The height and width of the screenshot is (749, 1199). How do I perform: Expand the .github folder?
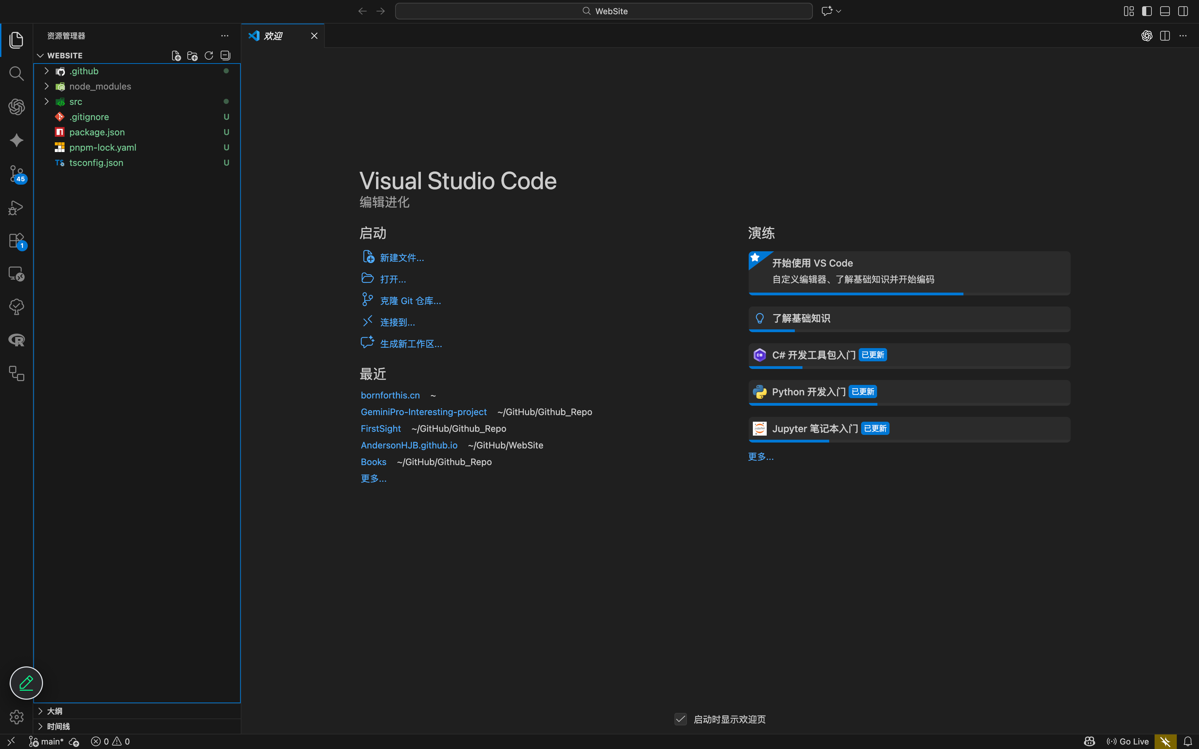pos(137,71)
